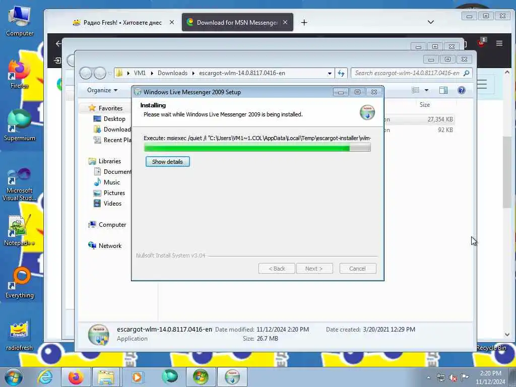This screenshot has width=516, height=387.
Task: Switch to the Радио Fresh tab
Action: point(122,22)
